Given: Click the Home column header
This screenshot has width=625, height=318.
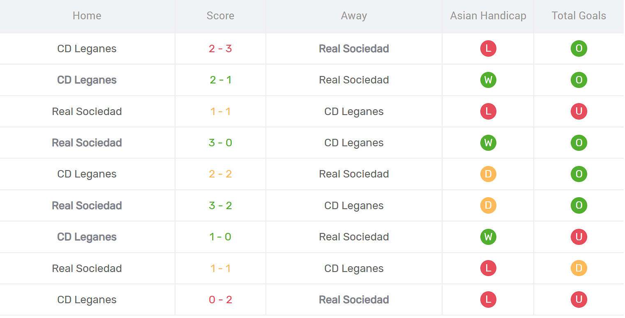Looking at the screenshot, I should coord(87,16).
